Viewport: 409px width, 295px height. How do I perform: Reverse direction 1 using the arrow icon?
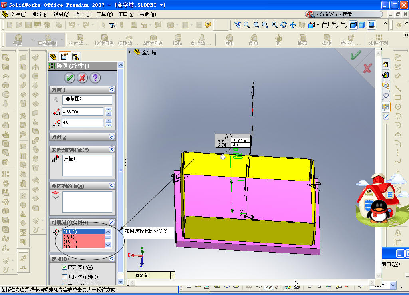(x=56, y=100)
